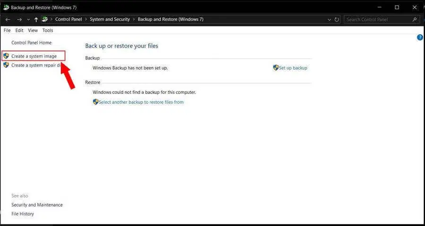
Task: Click the Control Panel icon in address bar
Action: 45,19
